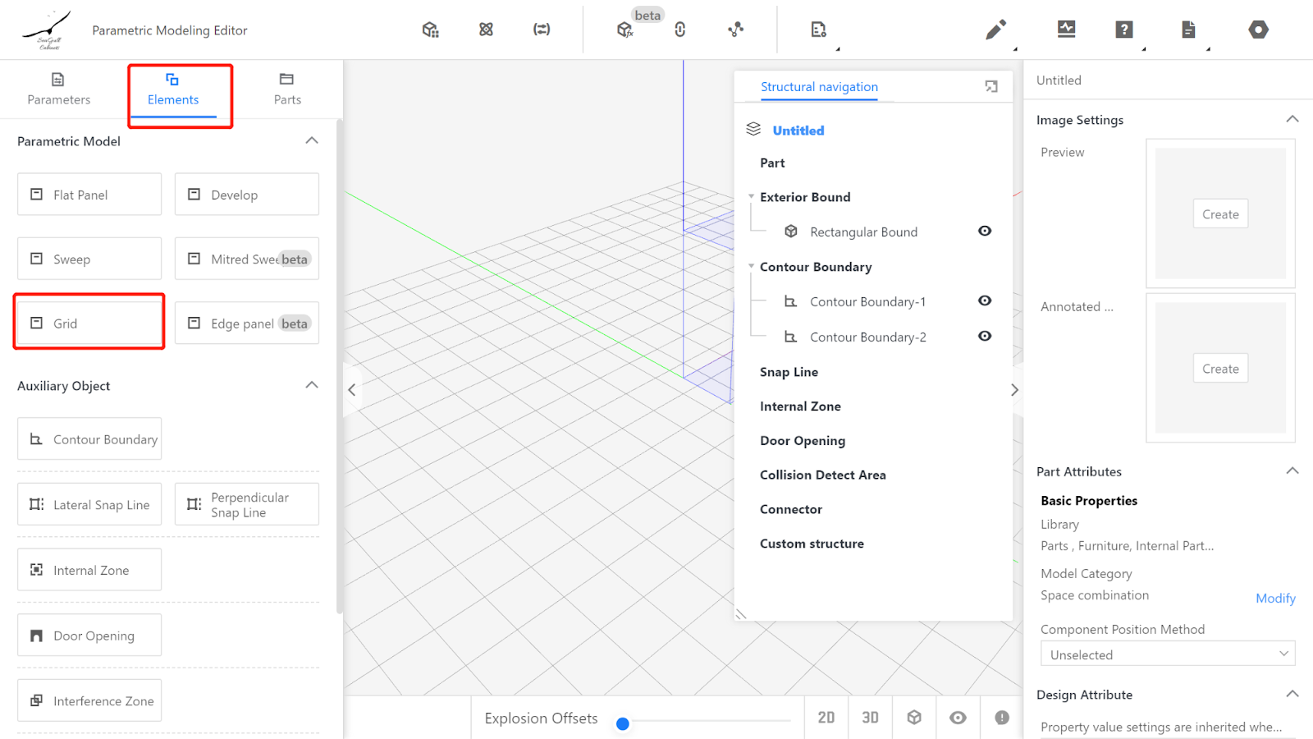Click Modify link for Model Category
The height and width of the screenshot is (739, 1313).
click(1275, 599)
